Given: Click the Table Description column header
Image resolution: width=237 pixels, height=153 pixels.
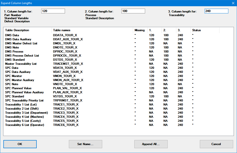Looking at the screenshot, I should (x=17, y=30).
